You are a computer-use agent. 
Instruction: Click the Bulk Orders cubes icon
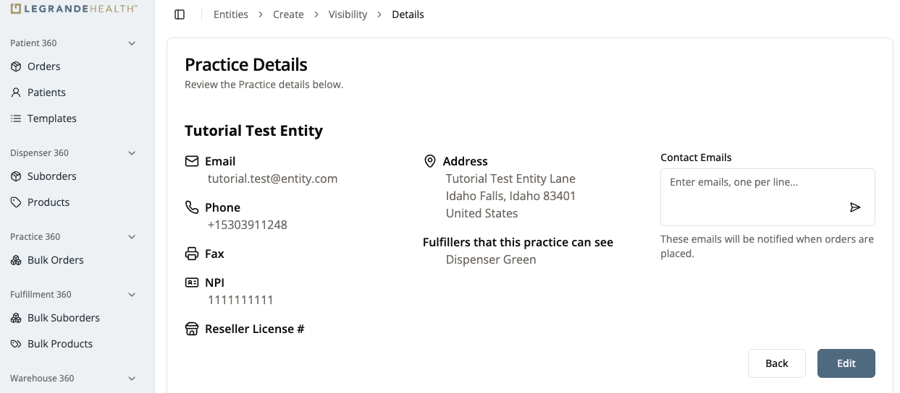click(16, 260)
